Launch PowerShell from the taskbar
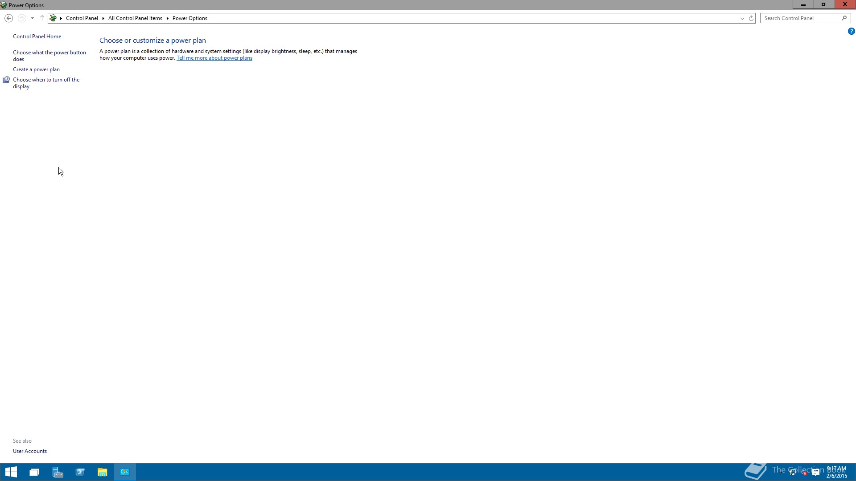Viewport: 856px width, 481px height. point(80,472)
